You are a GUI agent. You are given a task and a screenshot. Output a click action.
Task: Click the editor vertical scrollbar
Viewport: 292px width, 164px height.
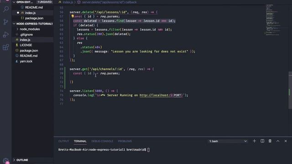click(290, 90)
